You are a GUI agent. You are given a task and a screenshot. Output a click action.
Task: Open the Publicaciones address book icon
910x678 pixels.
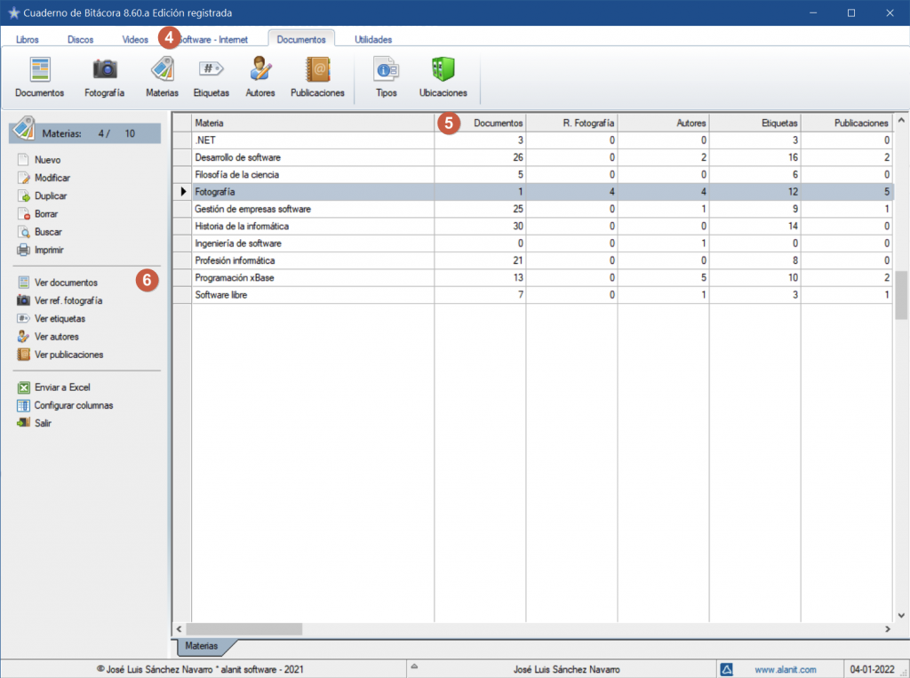coord(317,71)
